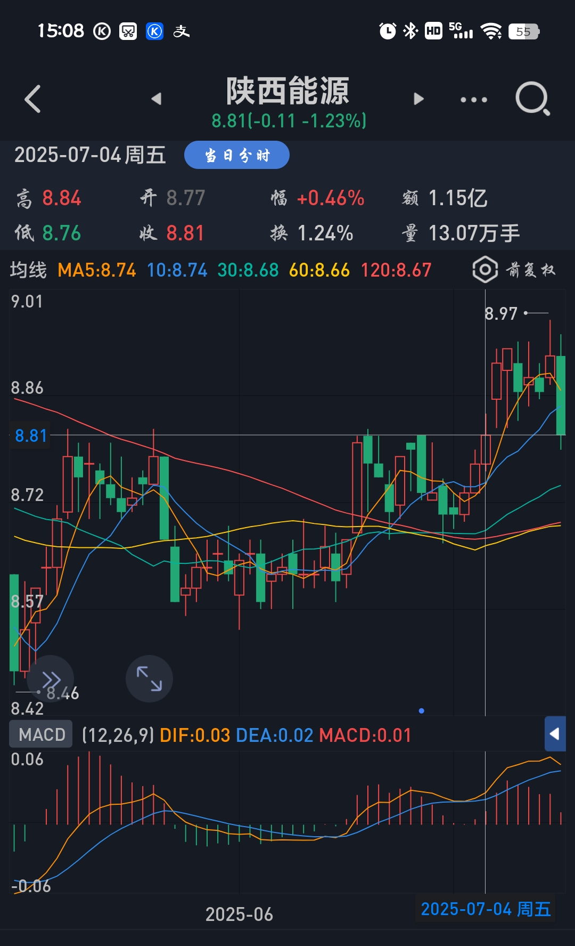
Task: Tap the 0.06 MACD axis label
Action: click(x=27, y=759)
